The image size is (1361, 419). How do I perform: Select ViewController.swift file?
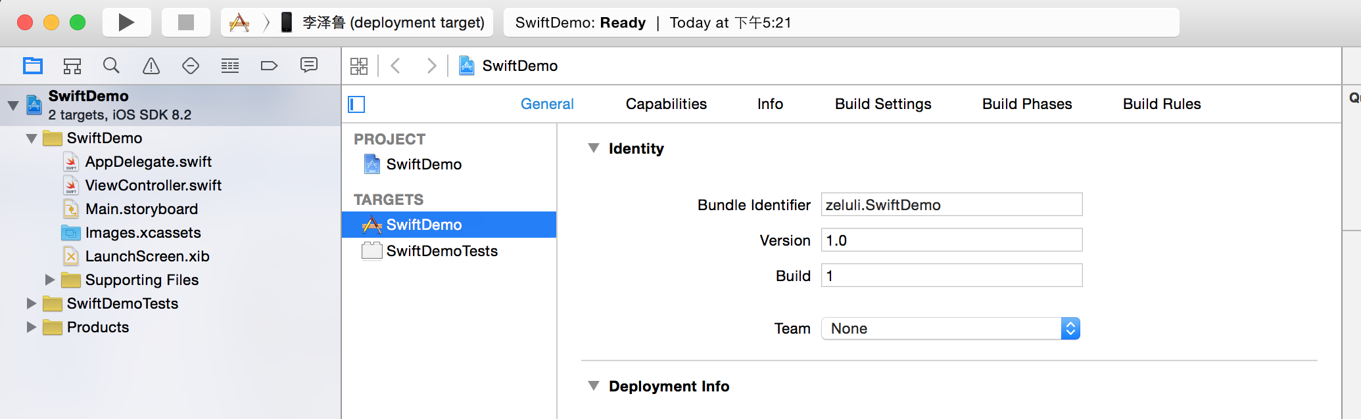[x=153, y=185]
